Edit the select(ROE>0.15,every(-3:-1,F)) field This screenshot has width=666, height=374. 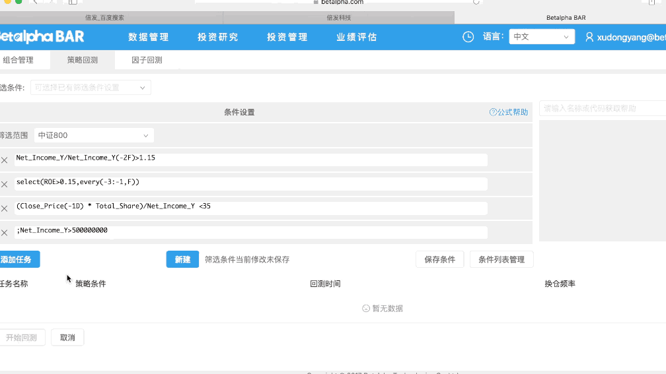250,184
